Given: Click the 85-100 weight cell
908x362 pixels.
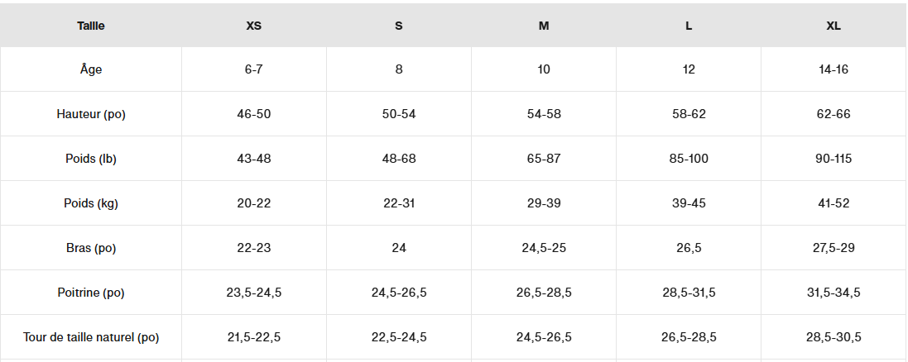Looking at the screenshot, I should [x=689, y=159].
